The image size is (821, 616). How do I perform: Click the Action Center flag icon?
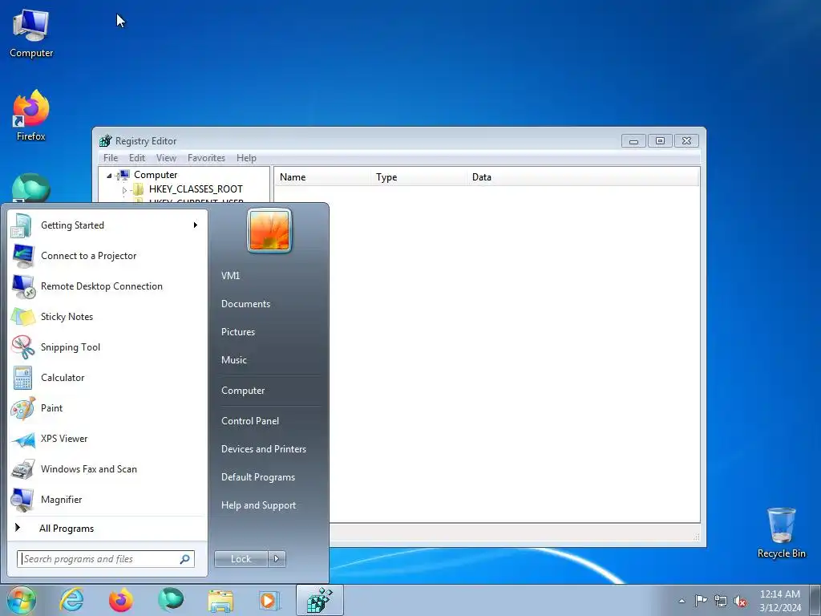701,600
